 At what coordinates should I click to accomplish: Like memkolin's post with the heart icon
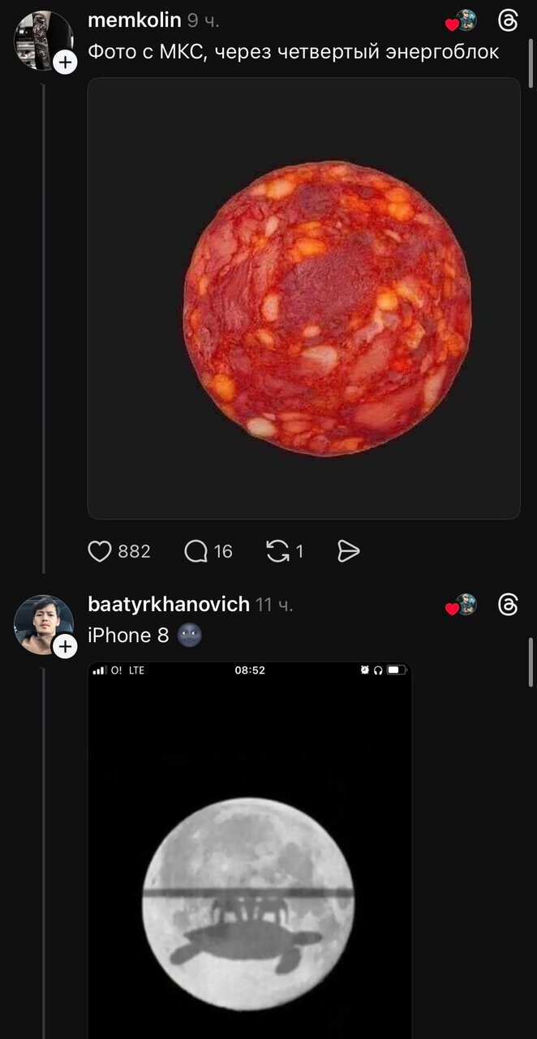pyautogui.click(x=100, y=552)
